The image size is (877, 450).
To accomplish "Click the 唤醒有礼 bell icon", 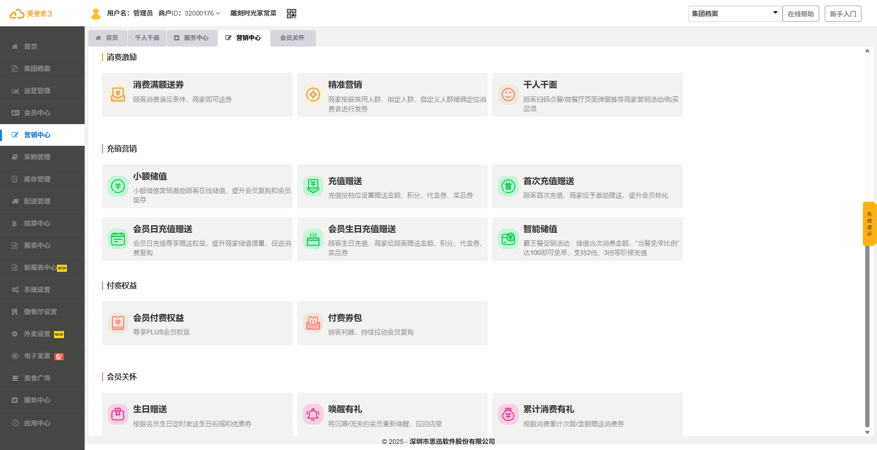I will pos(313,414).
